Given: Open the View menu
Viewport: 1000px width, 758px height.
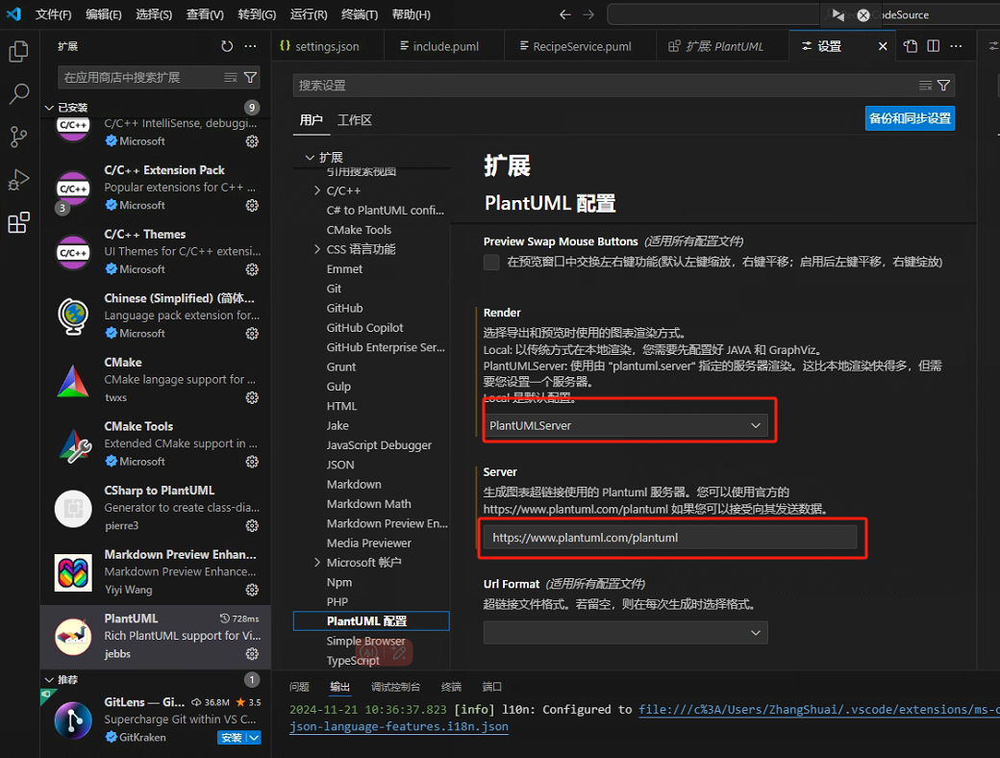Looking at the screenshot, I should 205,14.
